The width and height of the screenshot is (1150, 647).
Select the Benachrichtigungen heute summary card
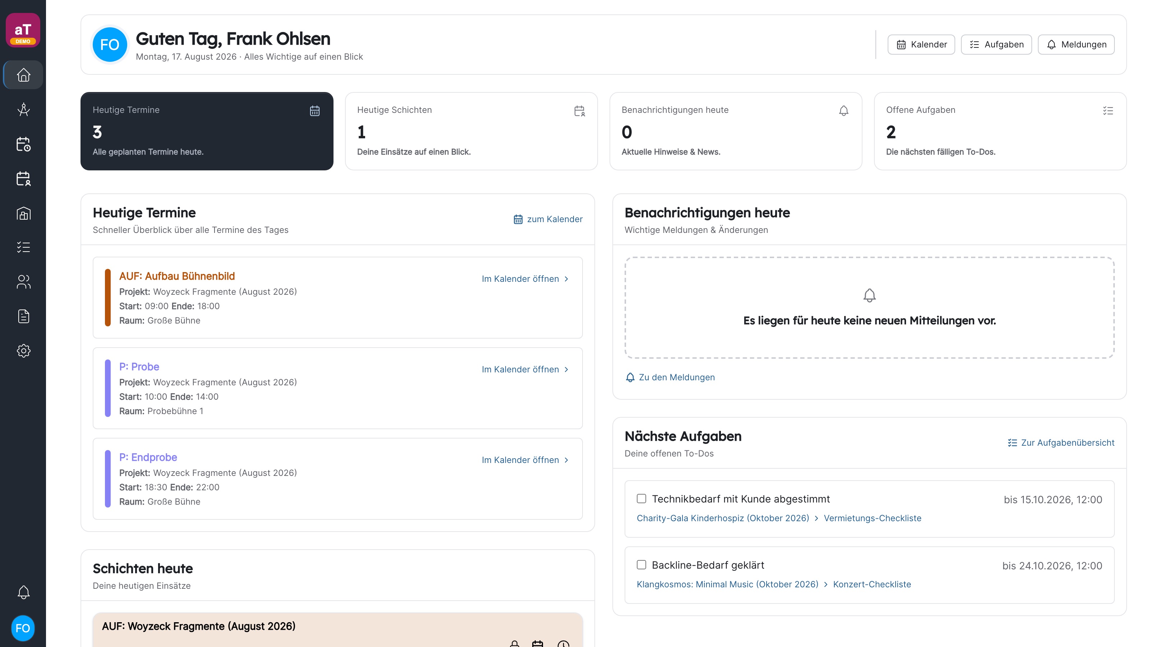[x=736, y=131]
